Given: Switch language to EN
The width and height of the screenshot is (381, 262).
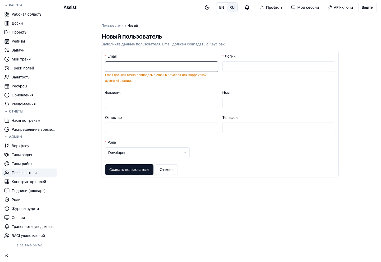Looking at the screenshot, I should 222,7.
